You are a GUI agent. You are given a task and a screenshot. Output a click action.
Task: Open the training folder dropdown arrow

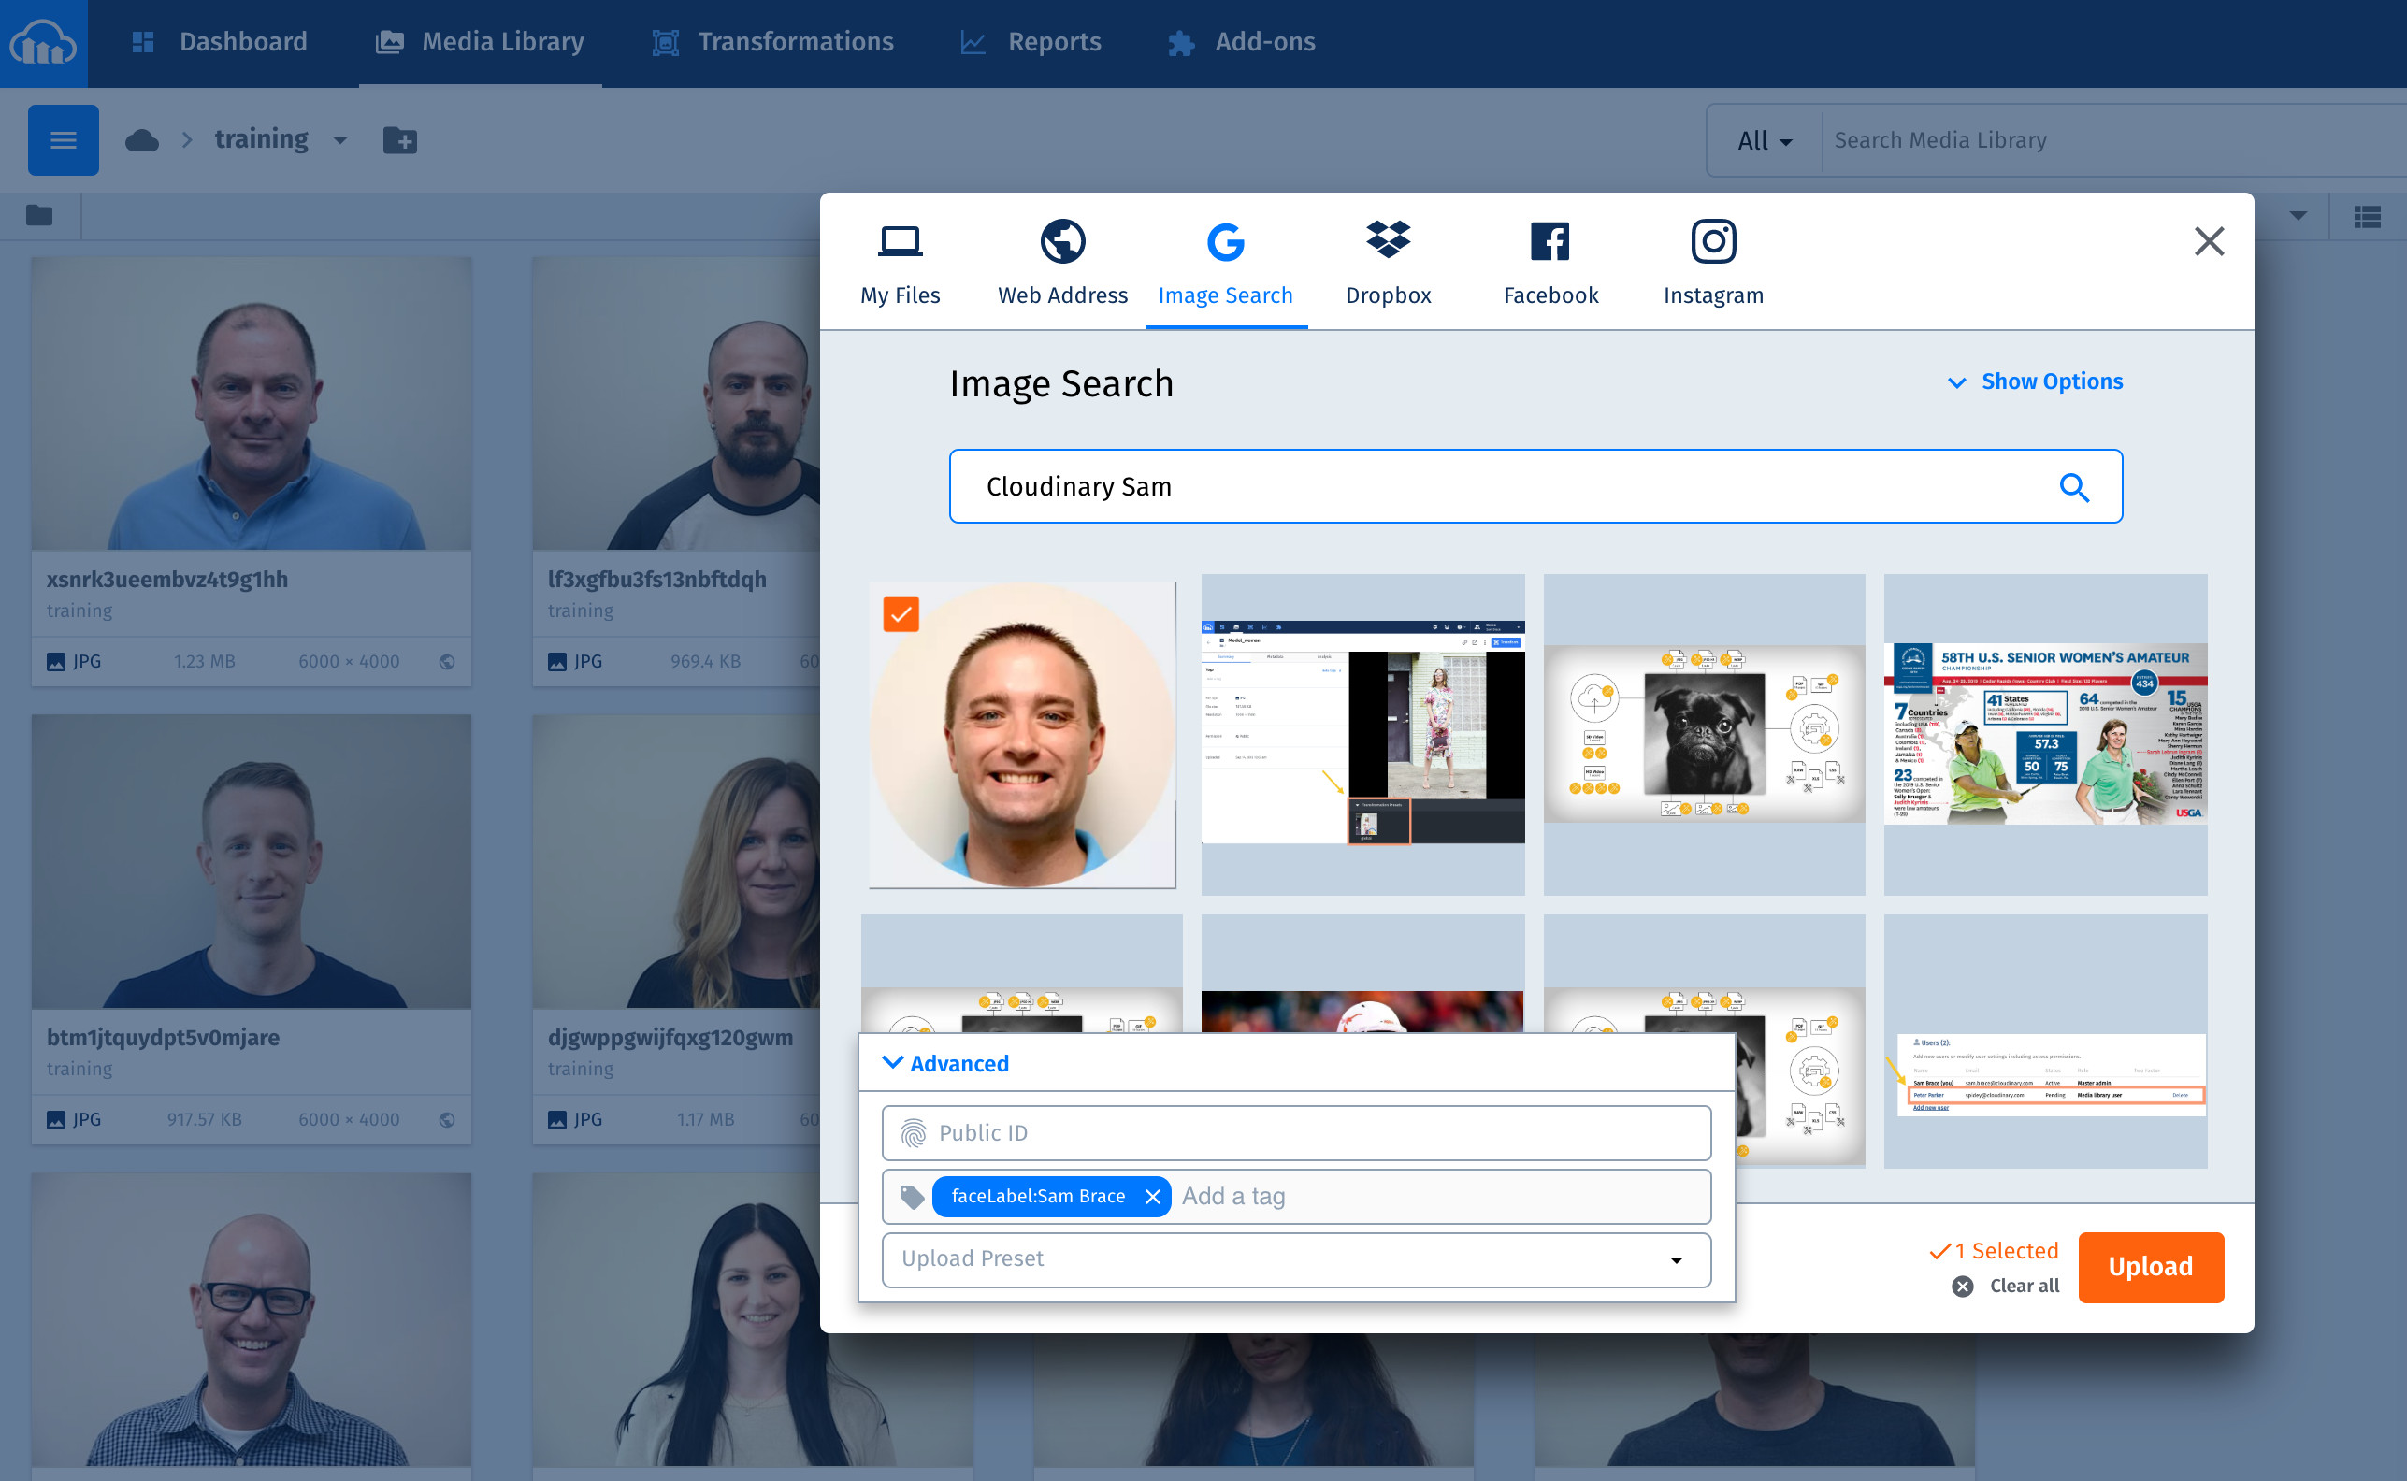(x=340, y=140)
